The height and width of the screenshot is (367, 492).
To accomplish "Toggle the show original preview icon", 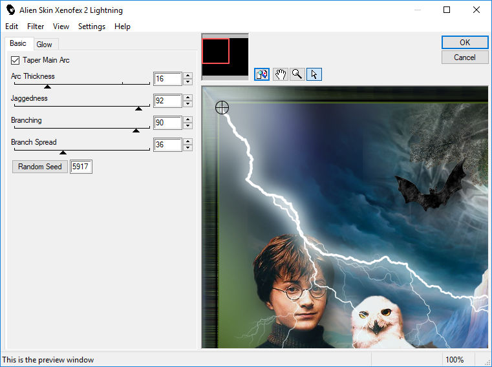I will (x=262, y=74).
